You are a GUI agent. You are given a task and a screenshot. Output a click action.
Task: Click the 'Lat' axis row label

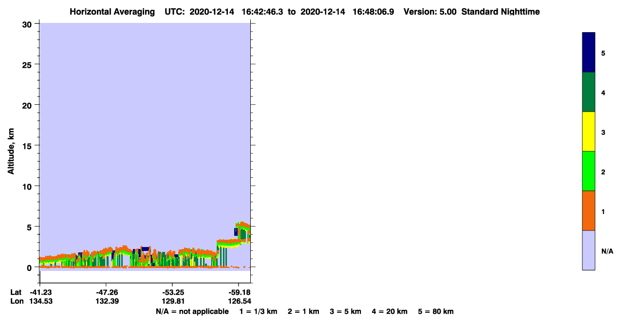(x=16, y=292)
